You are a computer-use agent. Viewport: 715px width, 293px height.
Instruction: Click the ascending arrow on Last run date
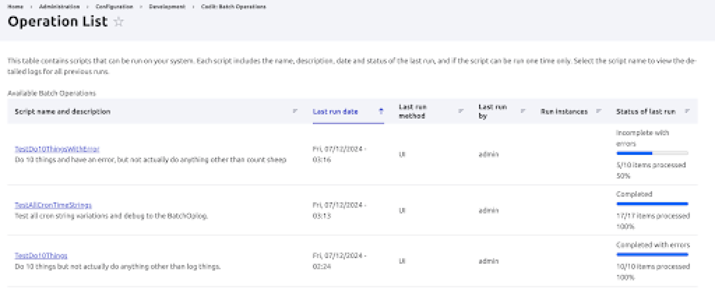[x=381, y=111]
